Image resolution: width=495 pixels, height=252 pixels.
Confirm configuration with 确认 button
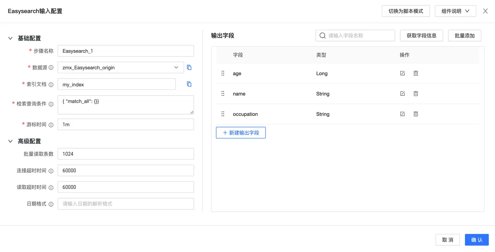point(477,240)
